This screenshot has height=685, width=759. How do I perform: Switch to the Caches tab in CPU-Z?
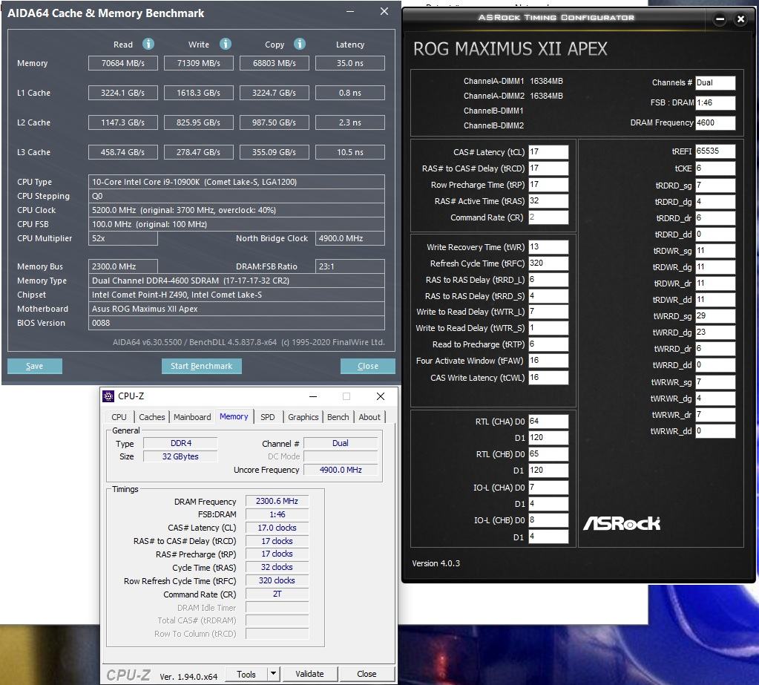point(152,417)
